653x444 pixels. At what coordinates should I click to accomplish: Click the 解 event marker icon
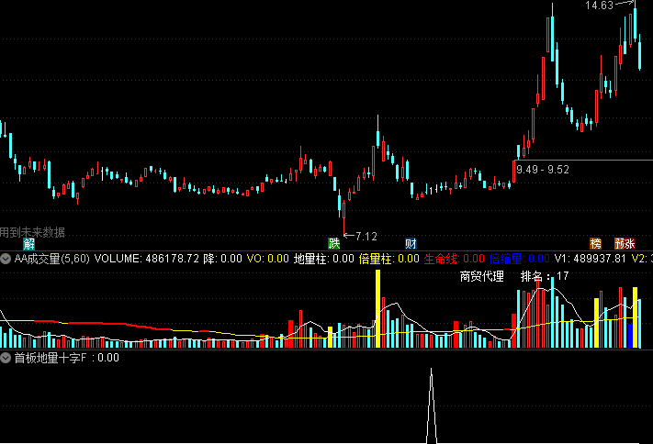[28, 244]
